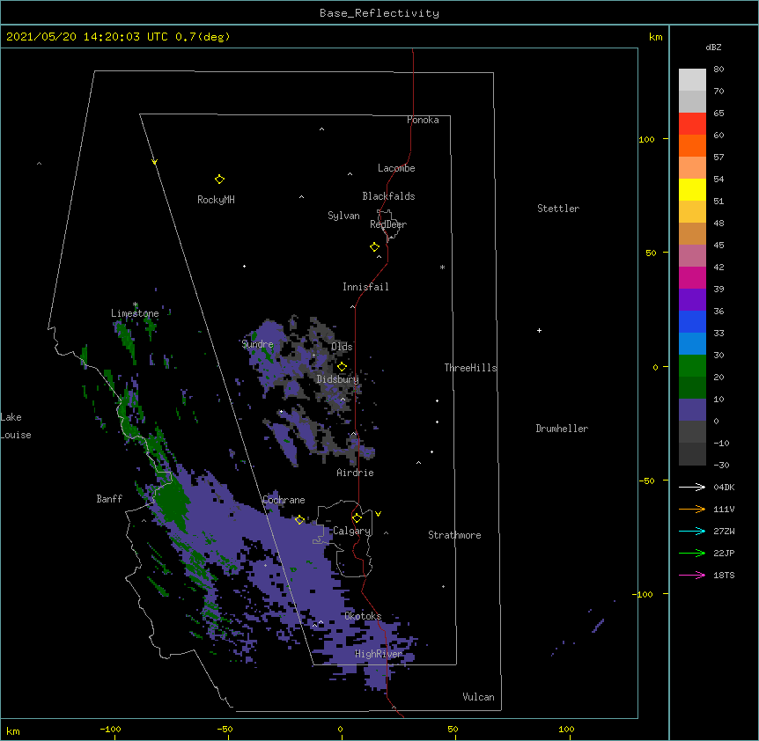Image resolution: width=759 pixels, height=741 pixels.
Task: Select the yellow diamond marker near Cochrane
Action: [x=299, y=519]
